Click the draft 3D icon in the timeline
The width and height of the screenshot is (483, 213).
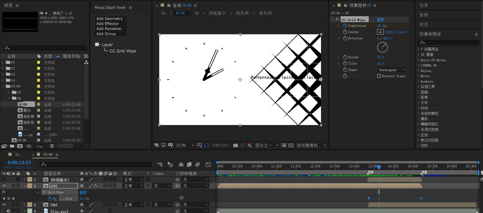pos(170,165)
